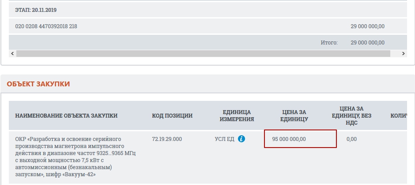The width and height of the screenshot is (415, 185).
Task: Click the horizontal scrollbar thumb
Action: (203, 54)
